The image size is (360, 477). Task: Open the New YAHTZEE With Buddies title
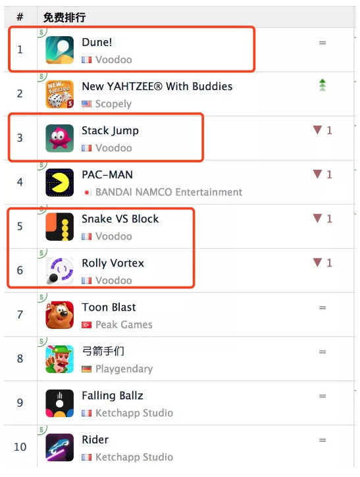click(x=157, y=86)
